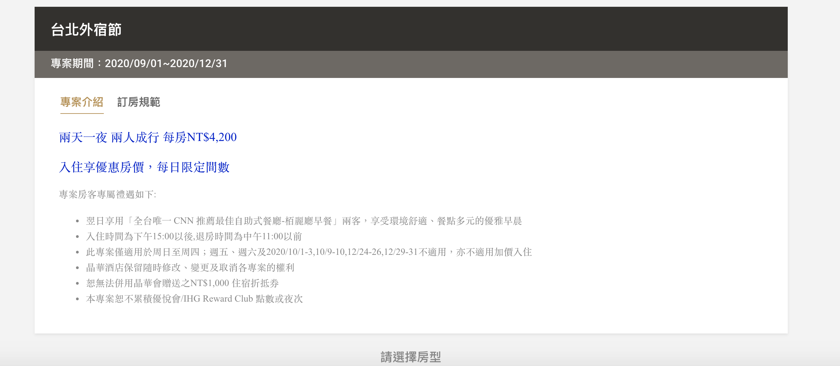Select the 此專案僅適用於周日至周四 bullet

tap(309, 252)
